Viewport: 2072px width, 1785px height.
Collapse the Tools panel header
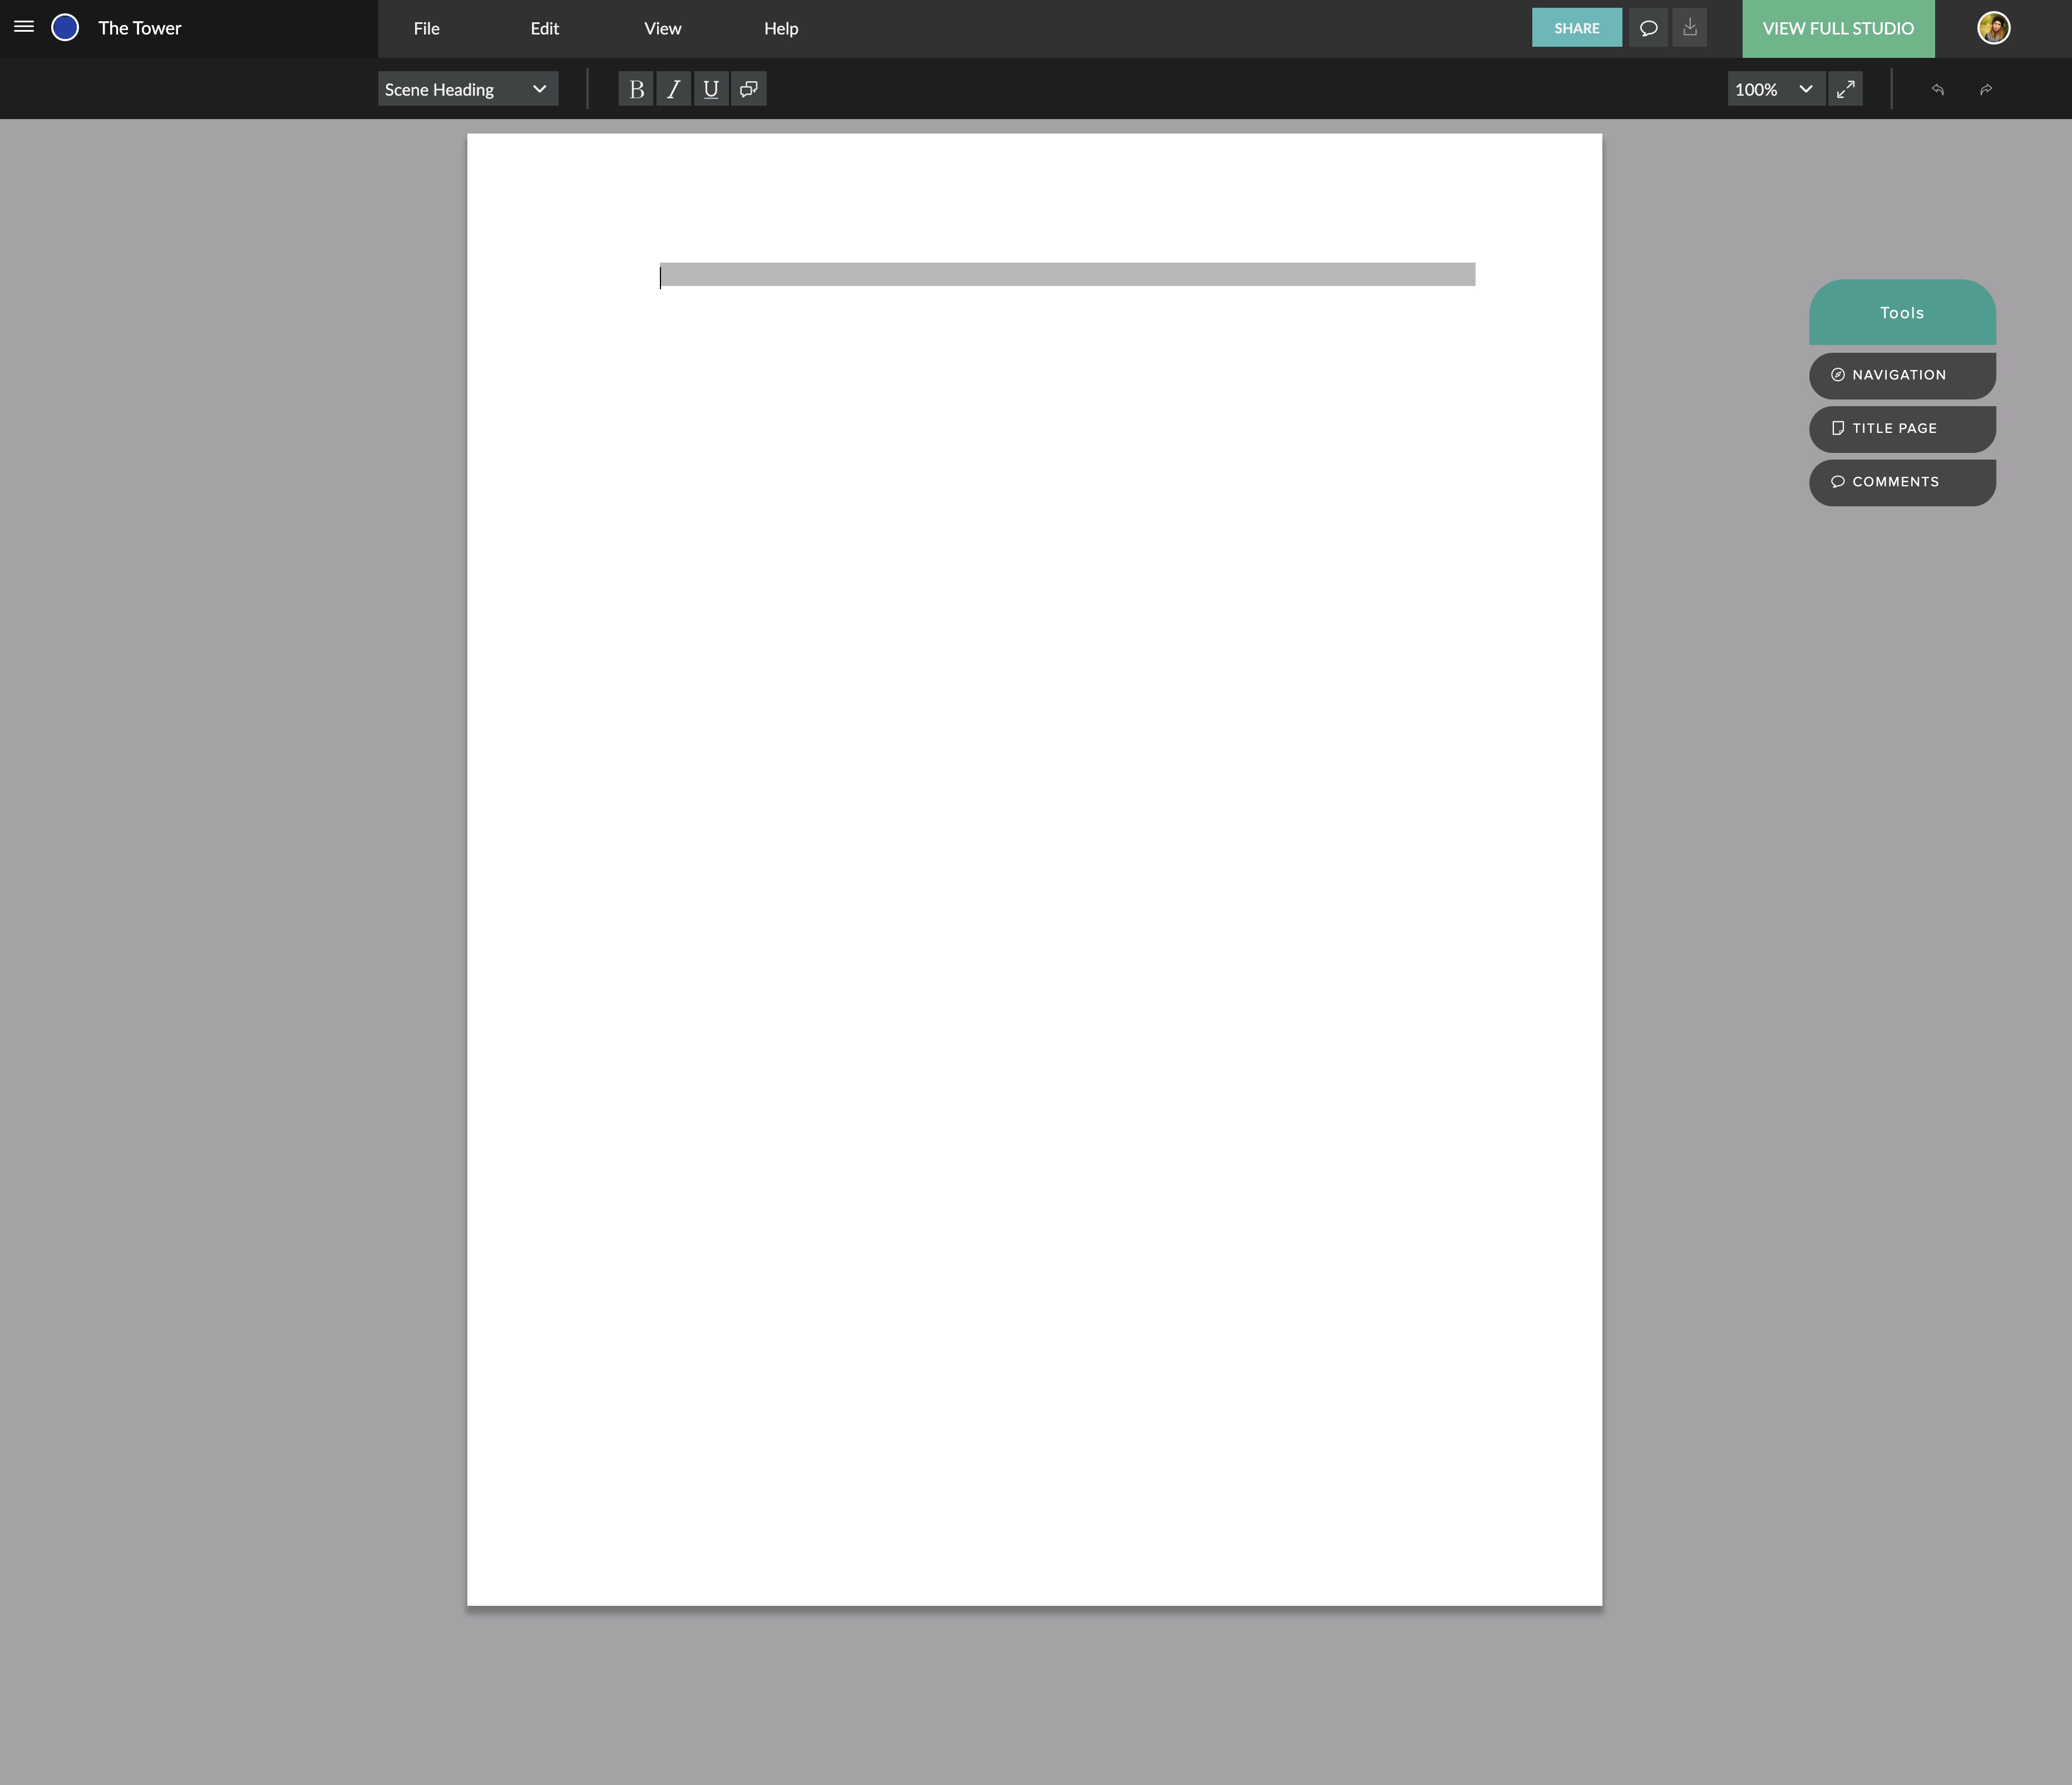(x=1901, y=313)
